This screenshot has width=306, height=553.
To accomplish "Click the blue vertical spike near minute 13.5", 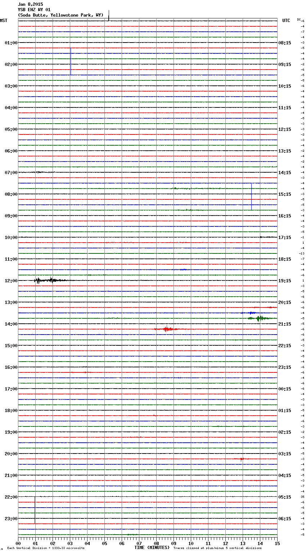I will click(251, 196).
